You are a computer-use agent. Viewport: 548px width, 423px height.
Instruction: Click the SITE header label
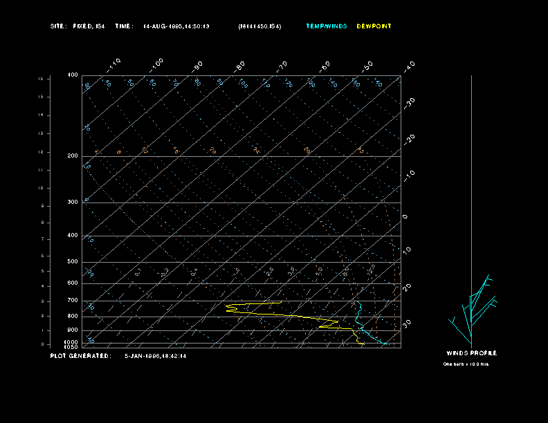[x=59, y=26]
